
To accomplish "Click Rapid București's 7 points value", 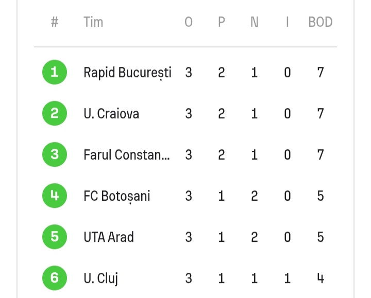I will point(321,73).
